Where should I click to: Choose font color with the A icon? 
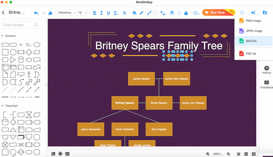coord(124,13)
